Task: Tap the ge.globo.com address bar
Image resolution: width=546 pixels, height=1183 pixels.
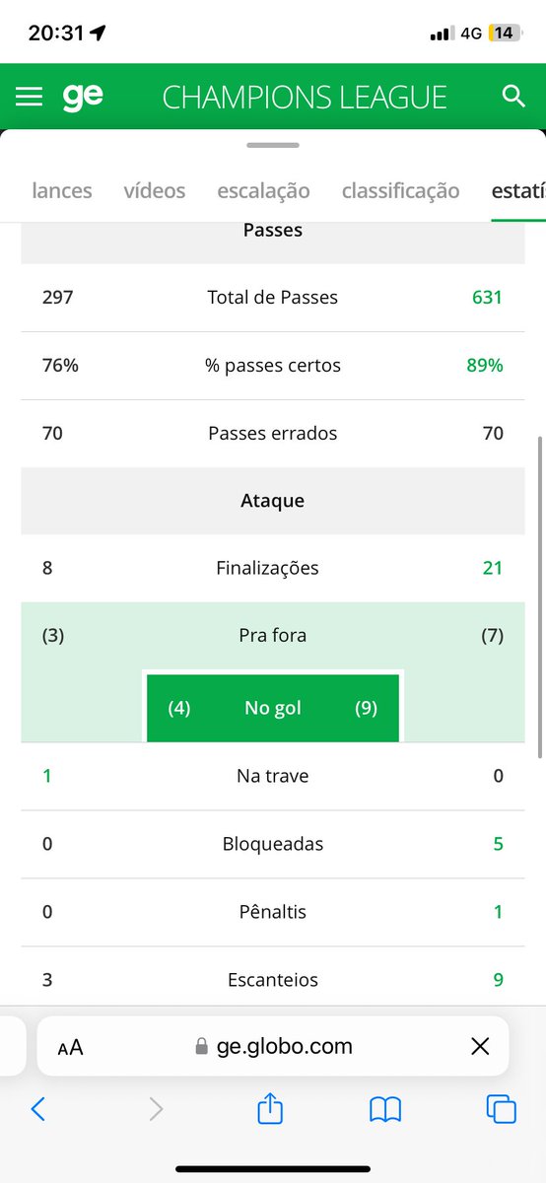Action: pos(273,1046)
